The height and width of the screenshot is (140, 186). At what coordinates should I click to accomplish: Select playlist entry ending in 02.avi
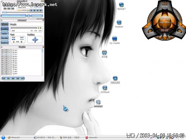coord(9,52)
